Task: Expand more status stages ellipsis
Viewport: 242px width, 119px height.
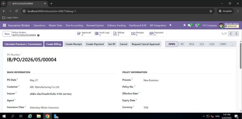Action: [233, 44]
